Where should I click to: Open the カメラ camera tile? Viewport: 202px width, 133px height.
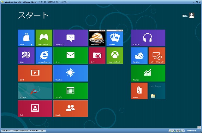(x=97, y=56)
